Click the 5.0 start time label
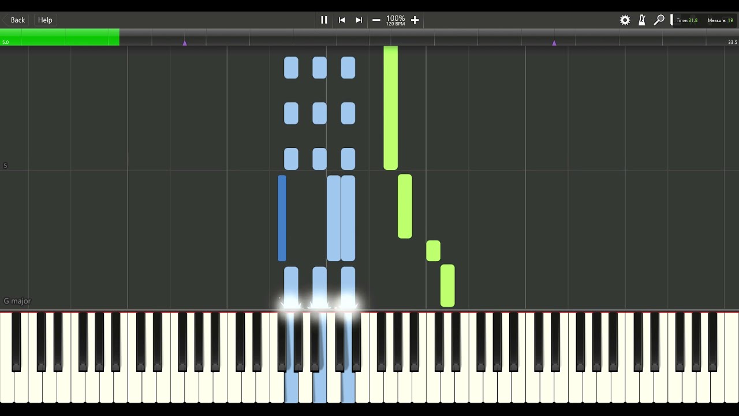Image resolution: width=739 pixels, height=416 pixels. coord(5,42)
